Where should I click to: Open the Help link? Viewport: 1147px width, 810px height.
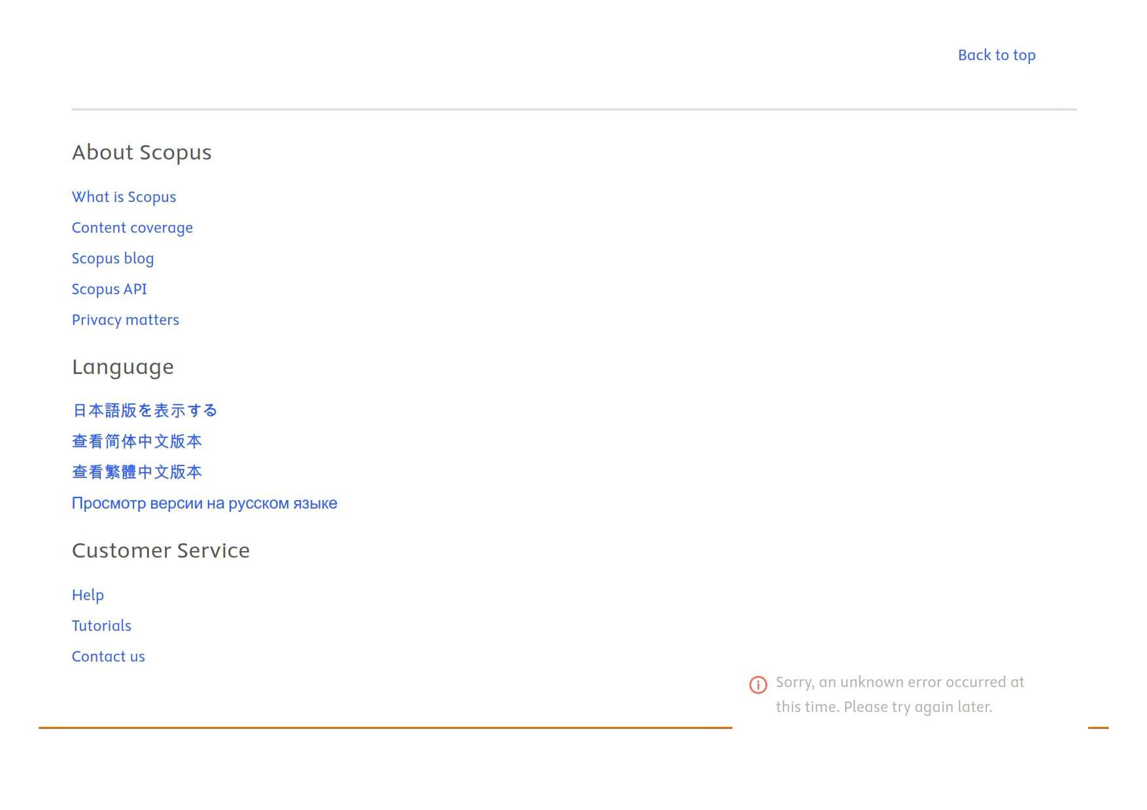click(x=88, y=595)
